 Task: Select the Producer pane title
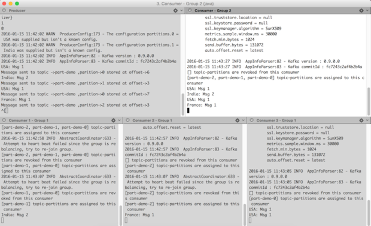(x=17, y=11)
